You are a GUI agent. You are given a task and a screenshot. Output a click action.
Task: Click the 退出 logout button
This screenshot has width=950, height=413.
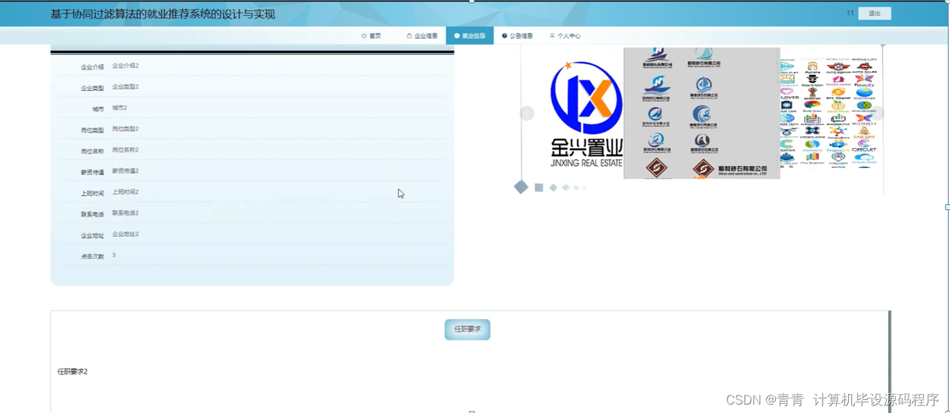point(875,13)
